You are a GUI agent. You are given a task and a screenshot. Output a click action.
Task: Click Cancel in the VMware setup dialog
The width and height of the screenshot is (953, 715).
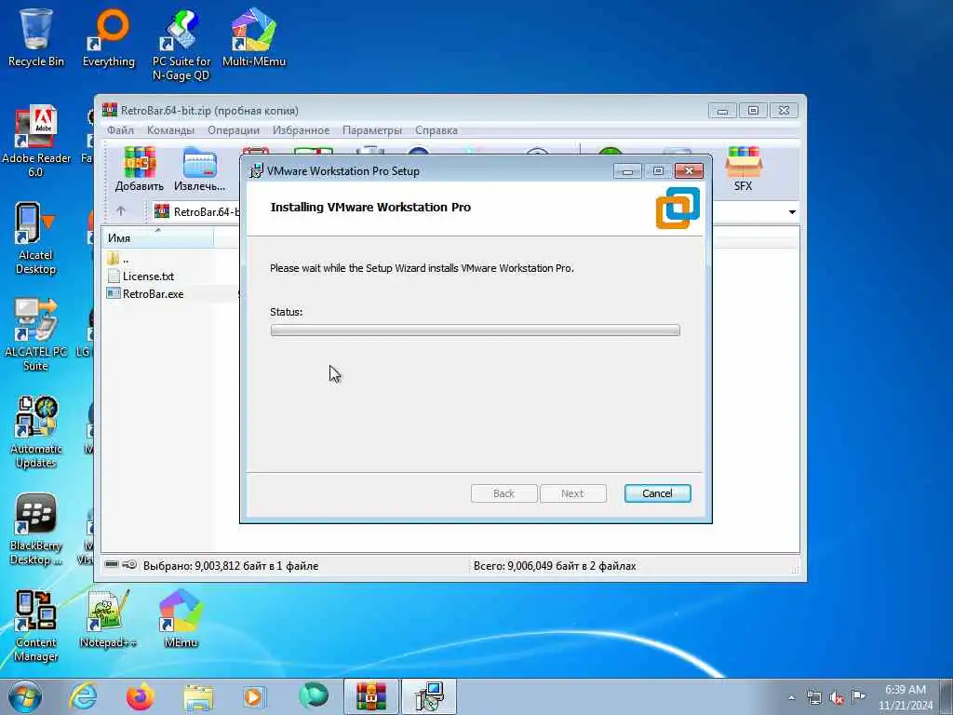click(657, 493)
